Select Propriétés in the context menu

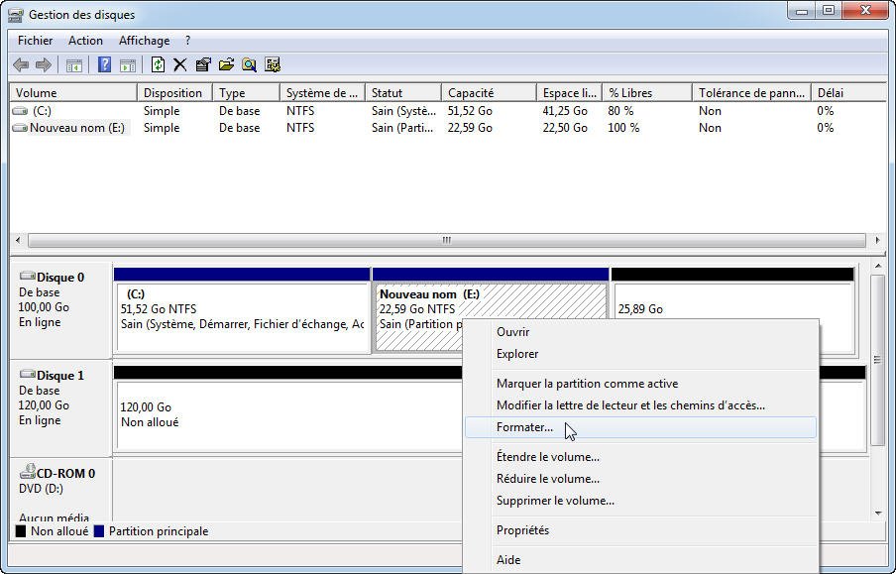(x=522, y=530)
